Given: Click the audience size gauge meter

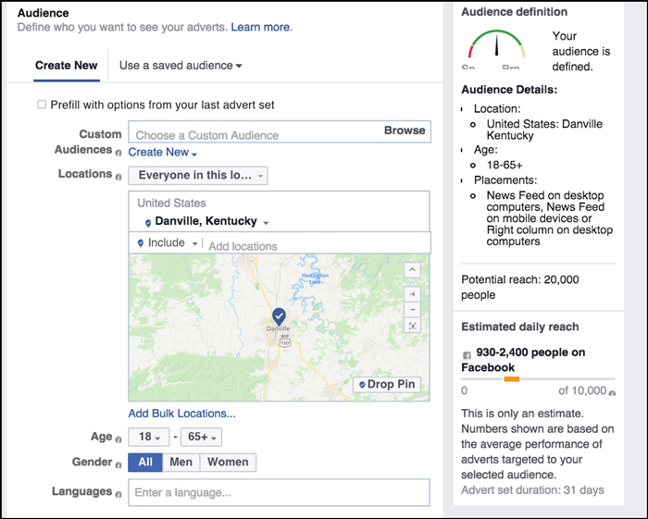Looking at the screenshot, I should (496, 44).
